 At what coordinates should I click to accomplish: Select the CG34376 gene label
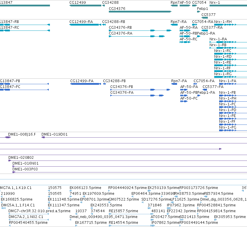[117, 9]
